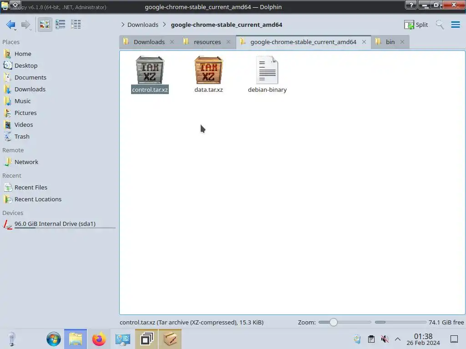Open Recent Locations

tap(38, 199)
